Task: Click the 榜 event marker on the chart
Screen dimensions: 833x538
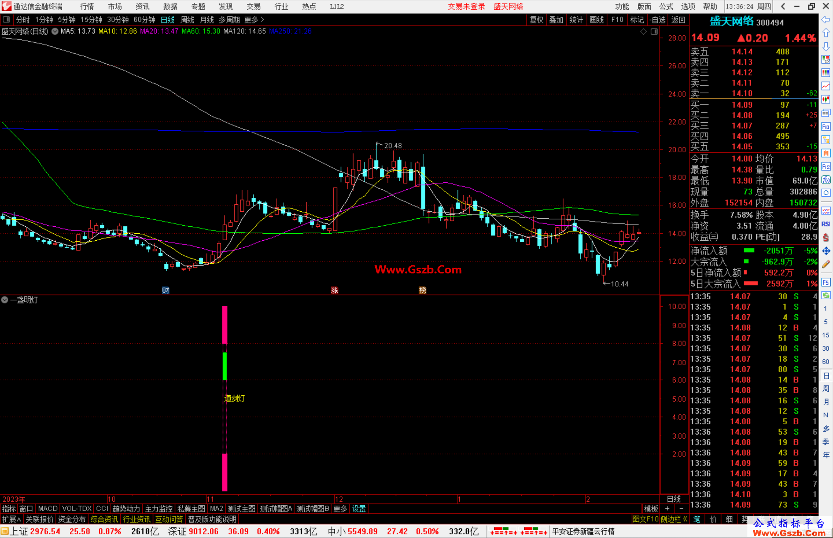Action: [x=422, y=290]
